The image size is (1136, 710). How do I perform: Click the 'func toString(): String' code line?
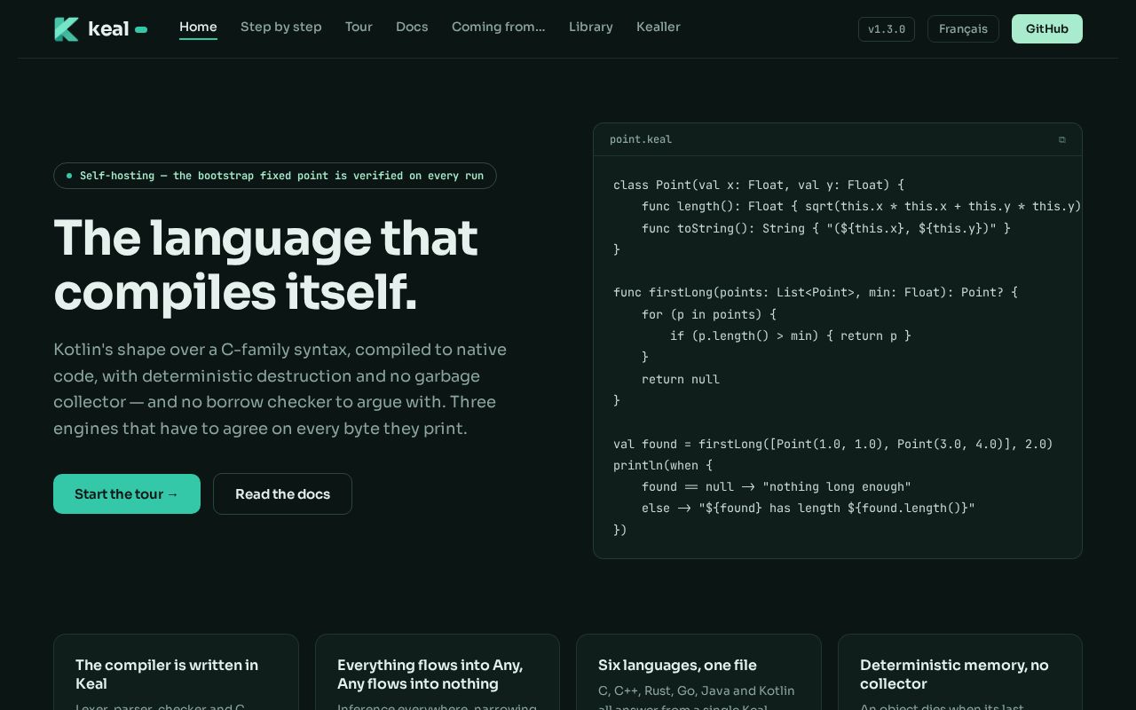point(826,228)
